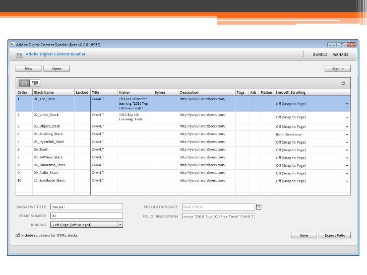Open the publication date calendar picker

[x=259, y=207]
